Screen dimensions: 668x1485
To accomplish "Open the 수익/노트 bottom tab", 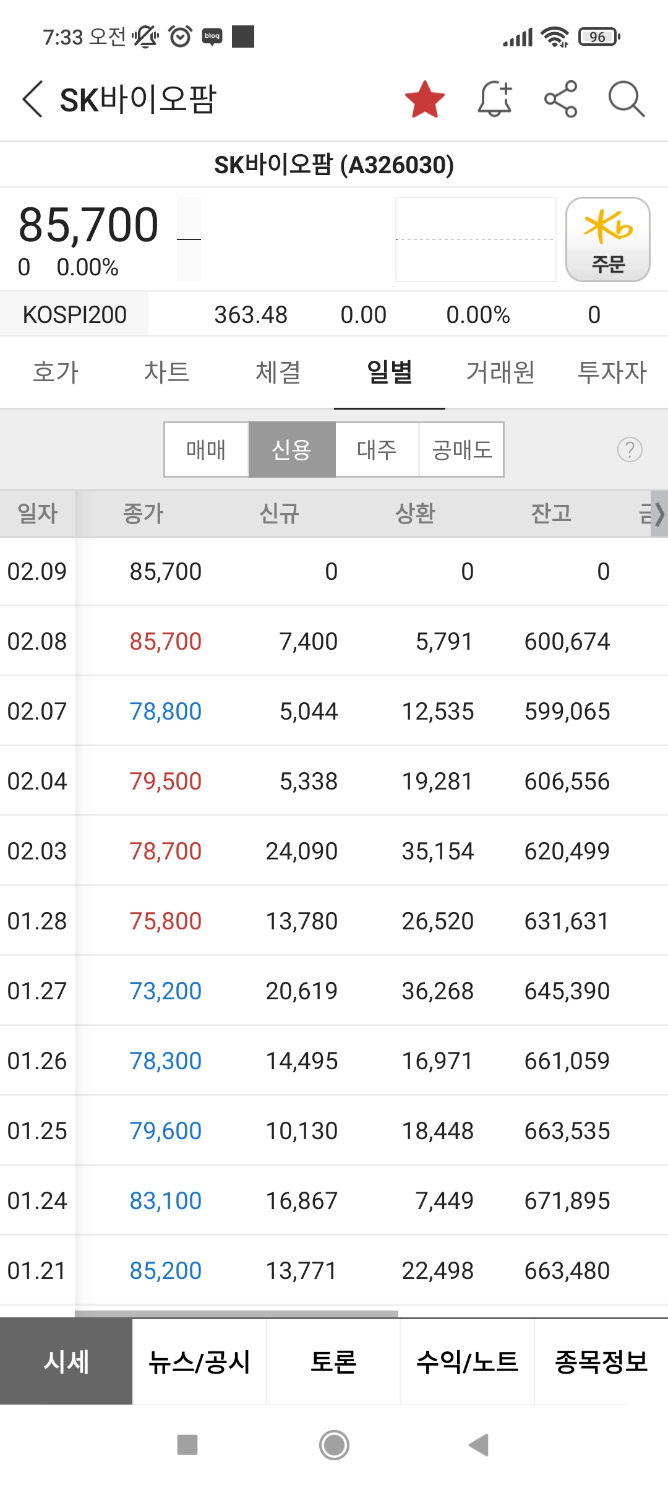I will (467, 1362).
